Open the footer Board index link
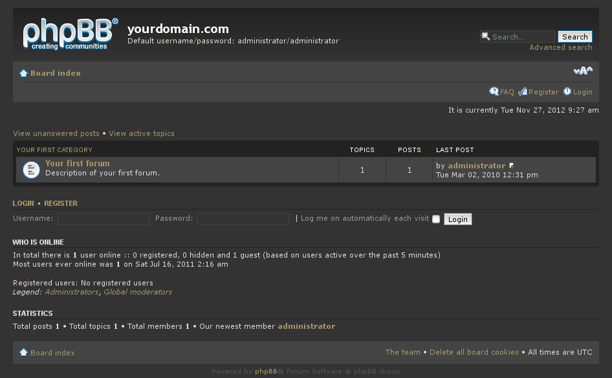The height and width of the screenshot is (378, 612). [52, 353]
